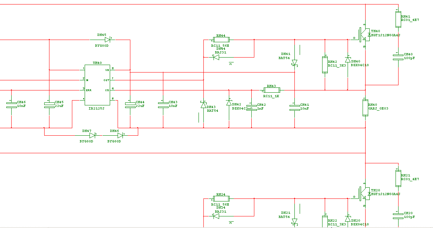Click the RH40 shunt resistor symbol

pyautogui.click(x=365, y=108)
